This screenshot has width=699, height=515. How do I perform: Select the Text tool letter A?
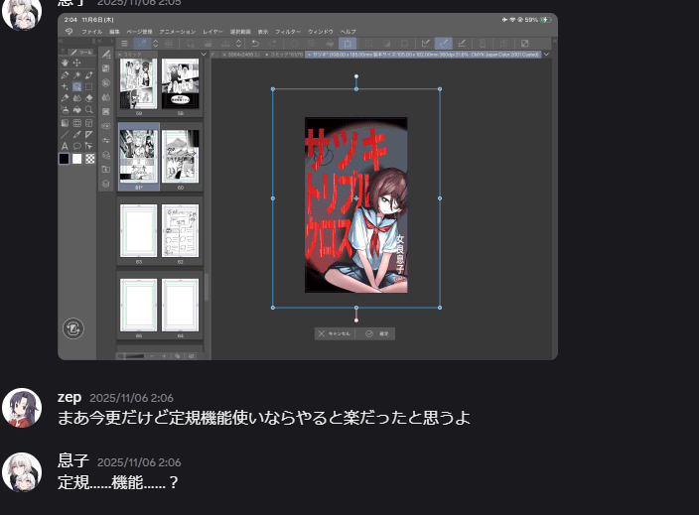click(x=66, y=146)
